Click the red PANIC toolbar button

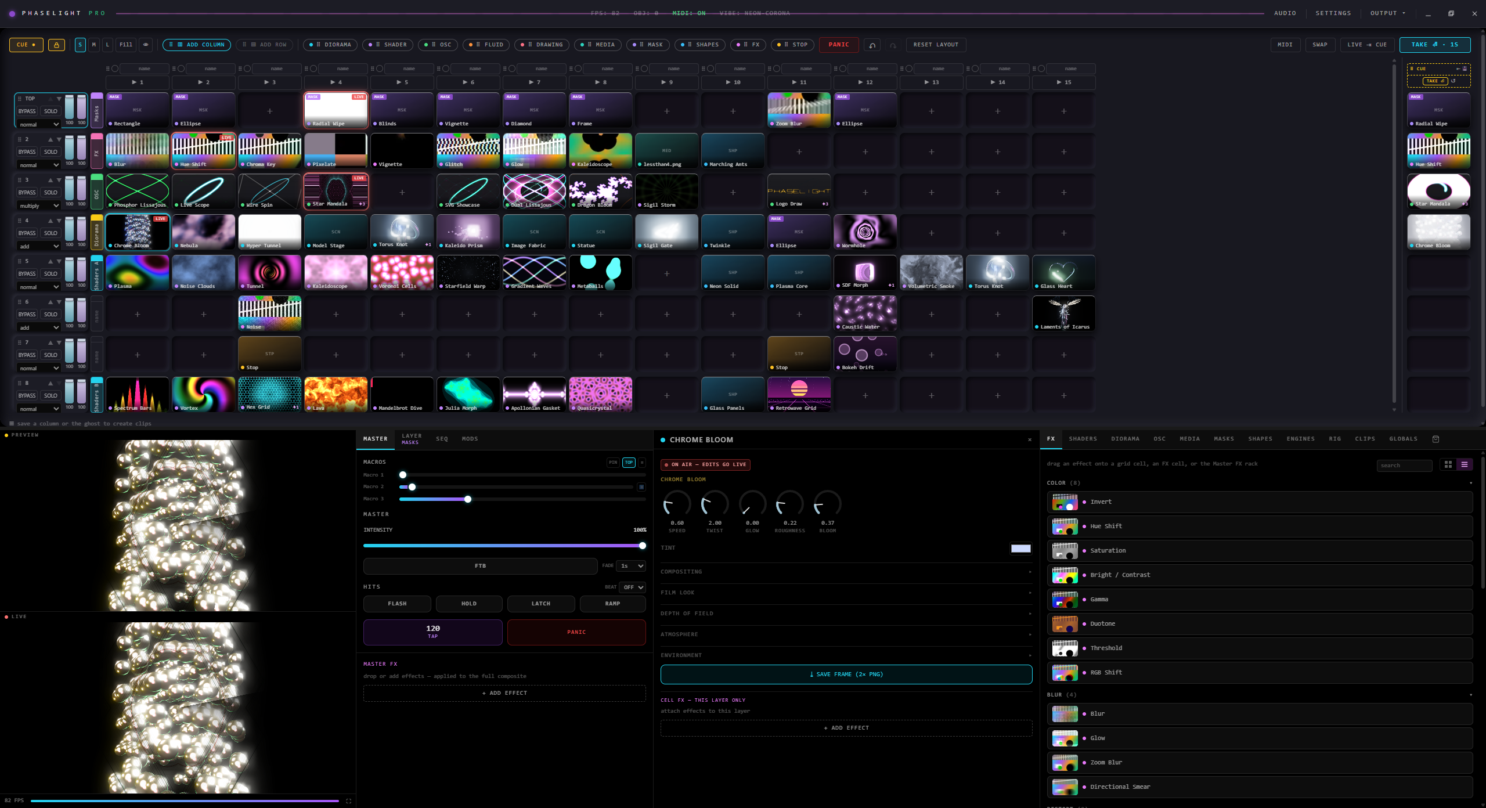[839, 45]
